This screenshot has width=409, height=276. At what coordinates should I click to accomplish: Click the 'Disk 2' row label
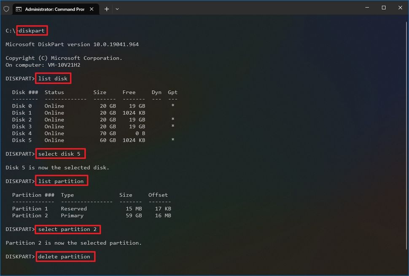coord(22,120)
